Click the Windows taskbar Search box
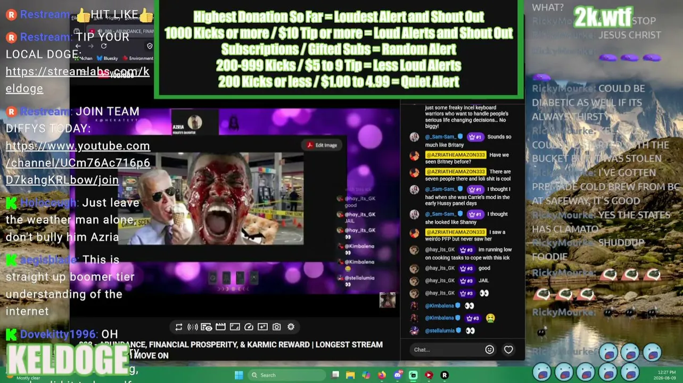 [287, 375]
